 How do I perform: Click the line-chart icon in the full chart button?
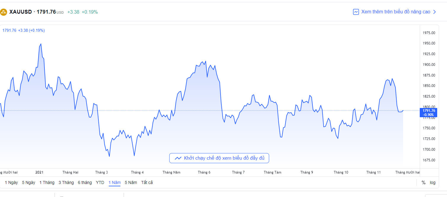click(178, 158)
